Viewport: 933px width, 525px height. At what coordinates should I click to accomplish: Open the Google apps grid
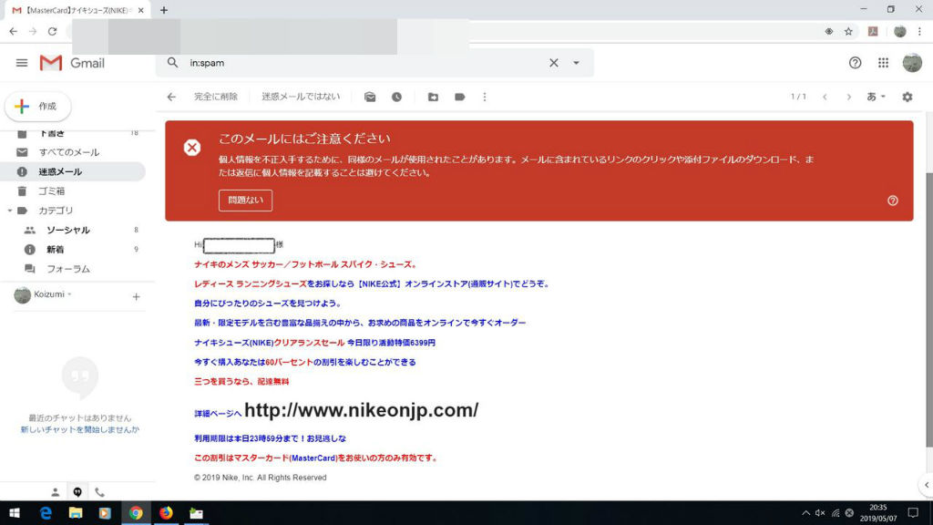883,63
